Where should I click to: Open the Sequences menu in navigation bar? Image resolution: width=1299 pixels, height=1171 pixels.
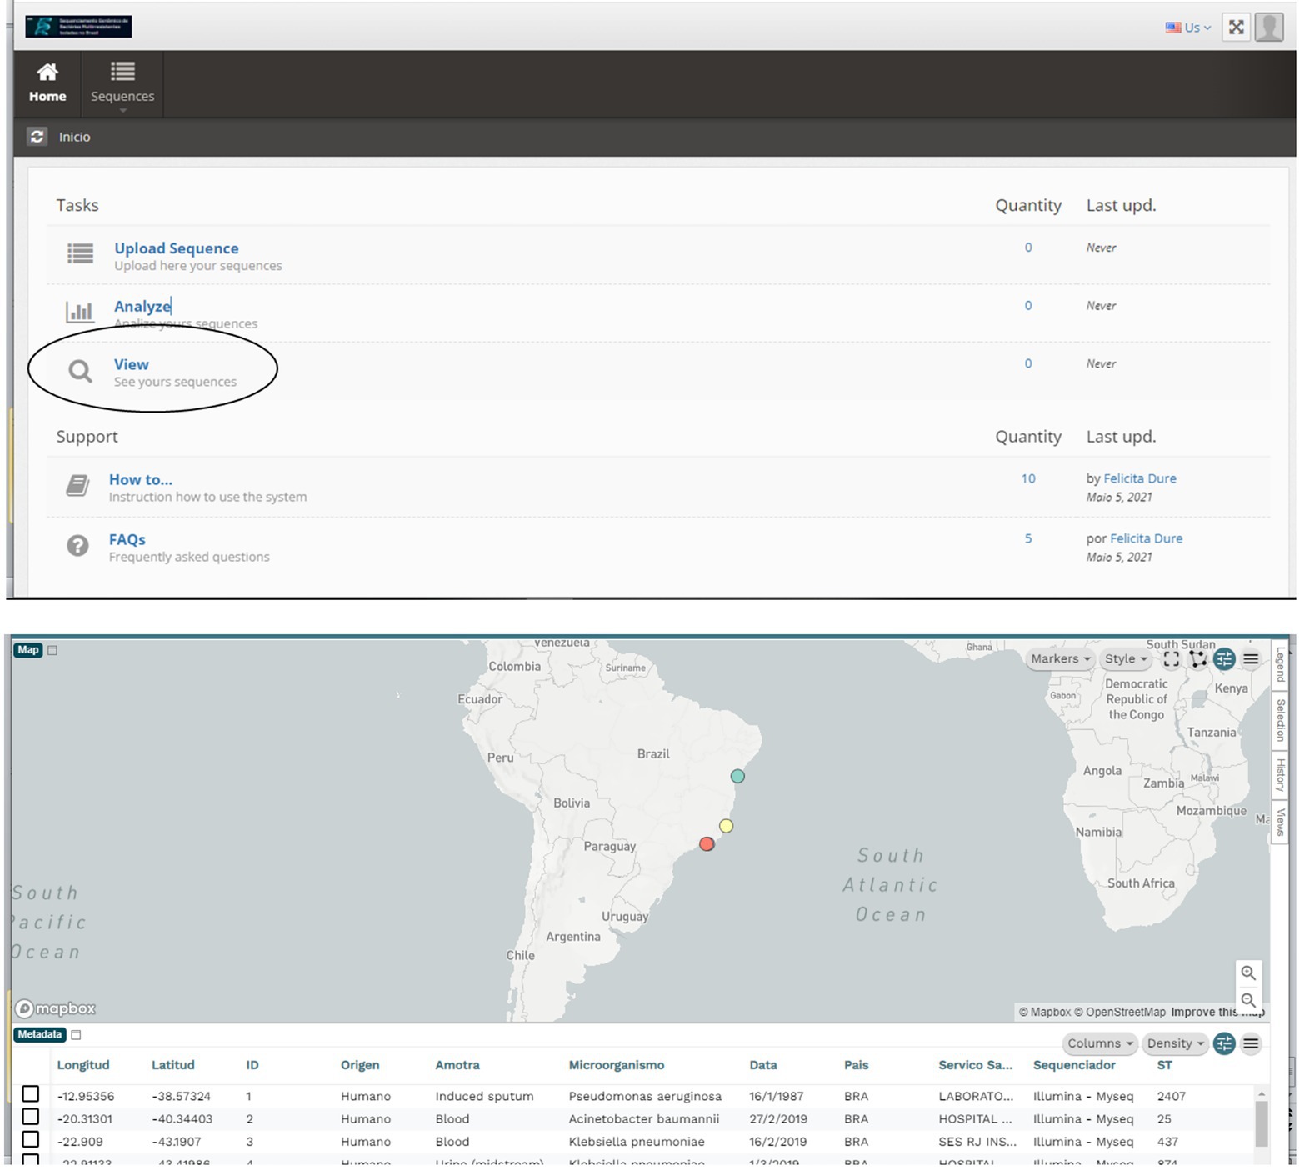[122, 83]
